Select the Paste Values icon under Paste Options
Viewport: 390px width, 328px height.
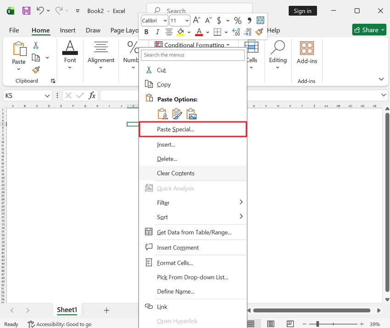162,113
